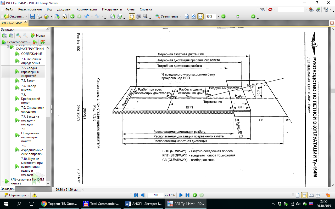Viewport: 335px width, 209px height.
Task: Toggle Fit Width page view
Action: (x=200, y=16)
